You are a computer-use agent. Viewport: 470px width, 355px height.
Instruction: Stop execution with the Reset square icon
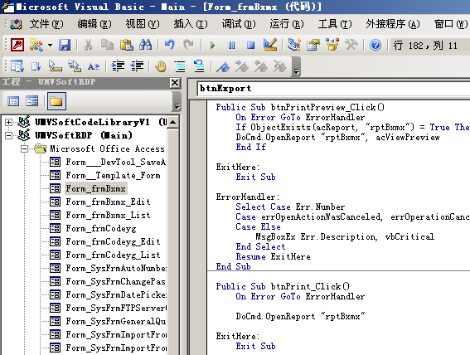[x=250, y=46]
